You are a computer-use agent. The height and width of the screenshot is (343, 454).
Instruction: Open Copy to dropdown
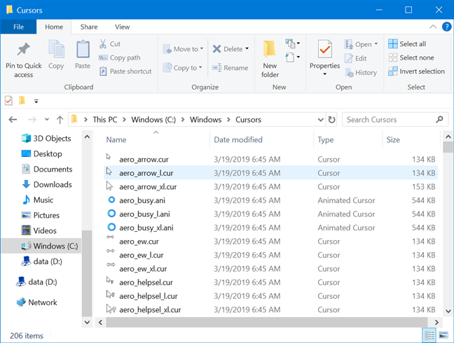point(182,68)
